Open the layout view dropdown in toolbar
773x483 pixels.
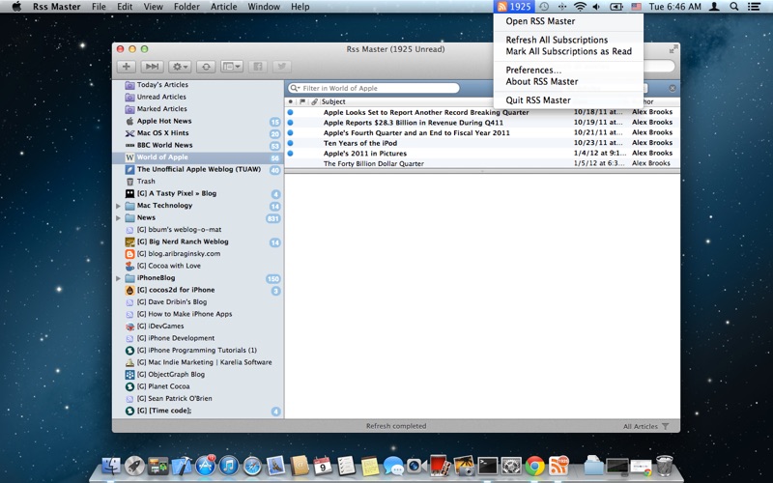tap(232, 67)
